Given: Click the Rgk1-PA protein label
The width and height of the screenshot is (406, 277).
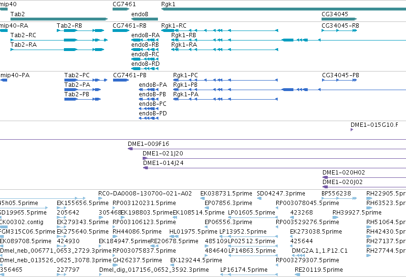Looking at the screenshot, I should (x=186, y=94).
